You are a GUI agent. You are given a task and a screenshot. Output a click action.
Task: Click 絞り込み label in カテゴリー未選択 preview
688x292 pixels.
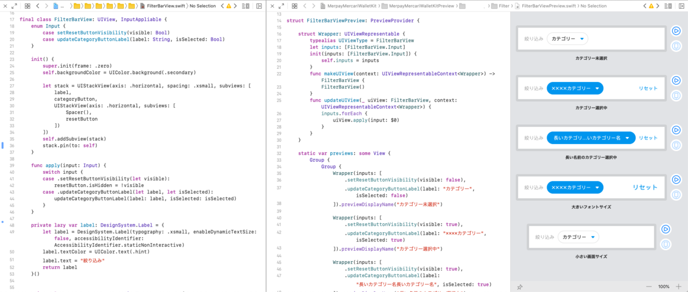(533, 39)
